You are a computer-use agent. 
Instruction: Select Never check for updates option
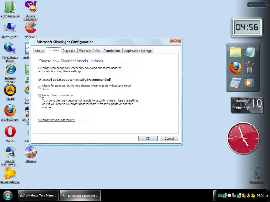[x=40, y=95]
